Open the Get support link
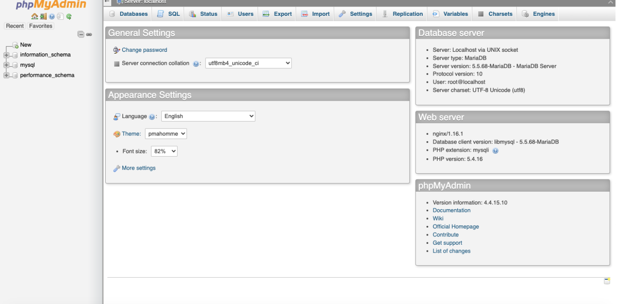Screen dimensions: 621x304 coord(447,243)
